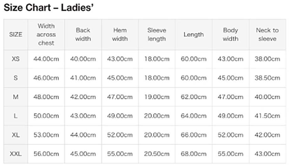Select the XL size row label
Viewport: 290px width, 165px height.
click(x=16, y=135)
